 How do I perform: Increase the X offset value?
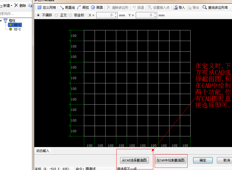click(x=116, y=14)
